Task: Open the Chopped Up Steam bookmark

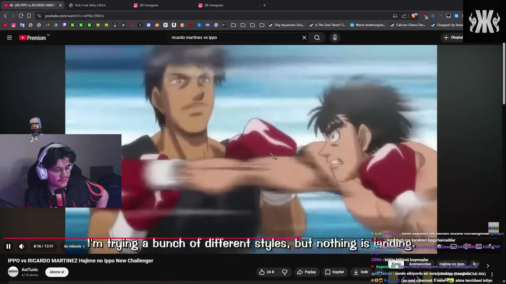Action: click(x=447, y=25)
